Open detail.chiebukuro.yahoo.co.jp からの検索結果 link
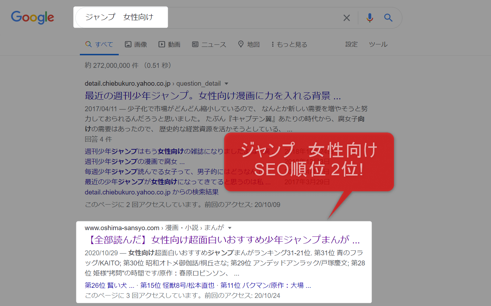The height and width of the screenshot is (306, 491). [x=152, y=192]
